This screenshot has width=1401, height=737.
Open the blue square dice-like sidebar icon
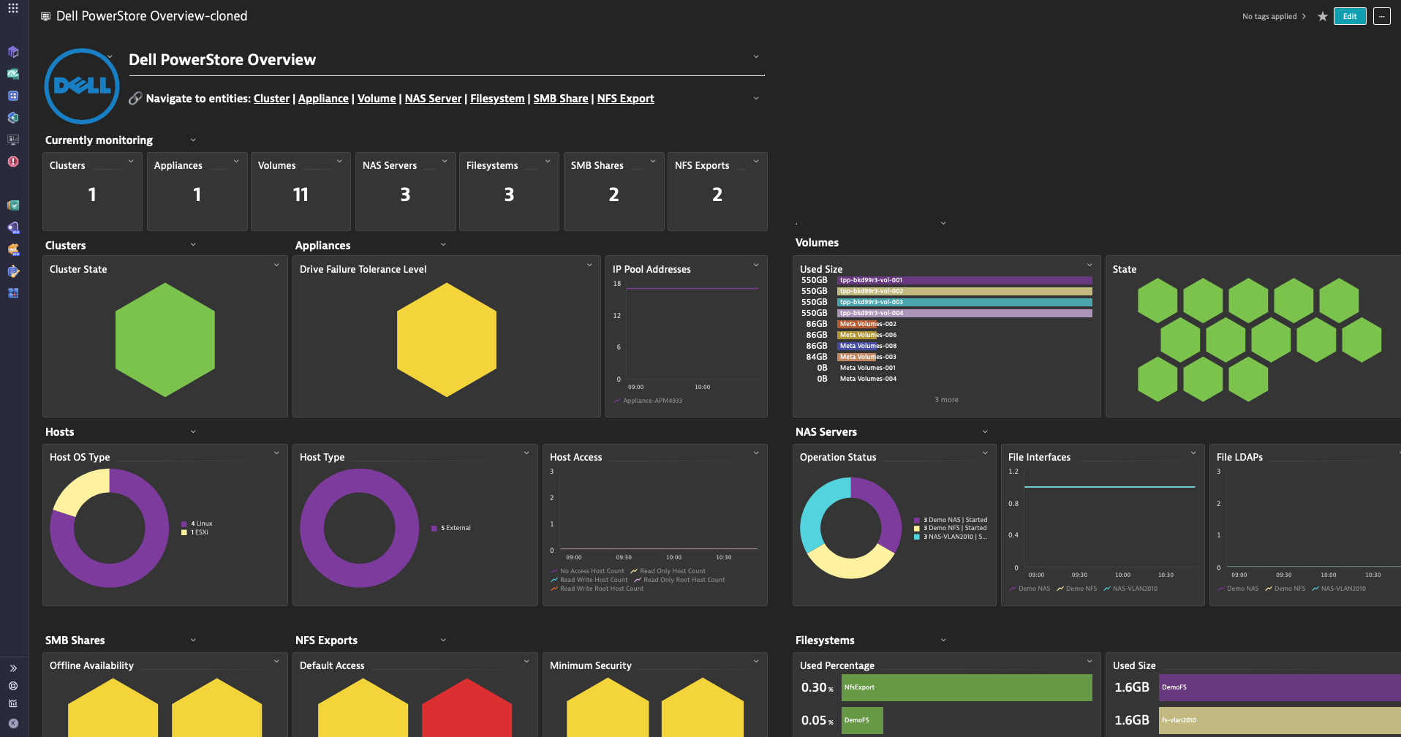tap(13, 96)
